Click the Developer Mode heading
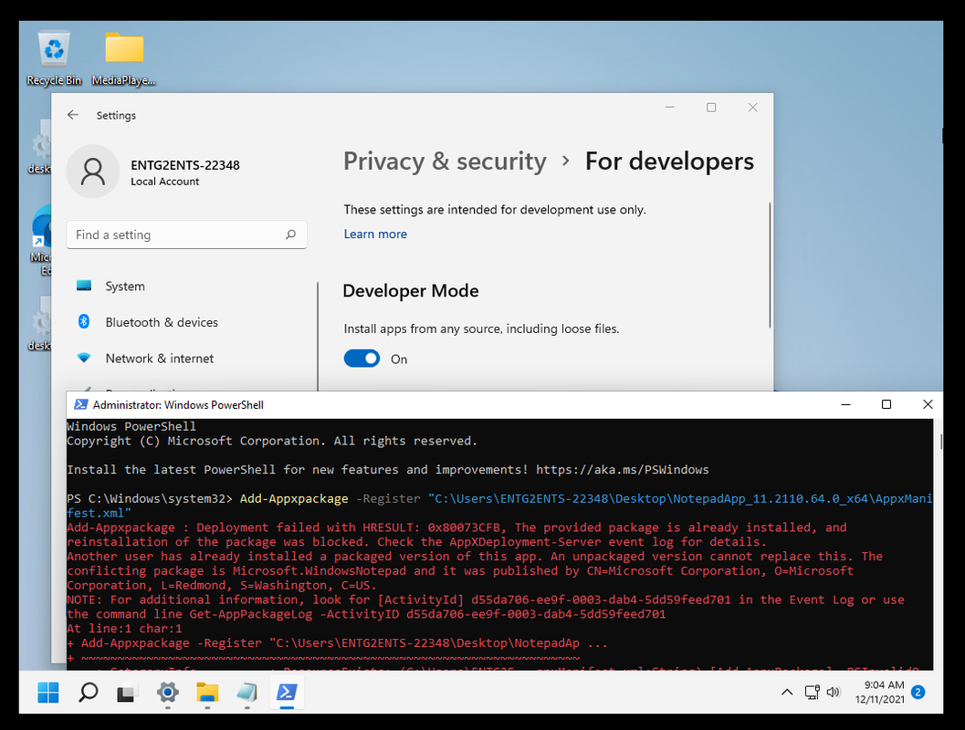This screenshot has width=965, height=730. click(411, 290)
